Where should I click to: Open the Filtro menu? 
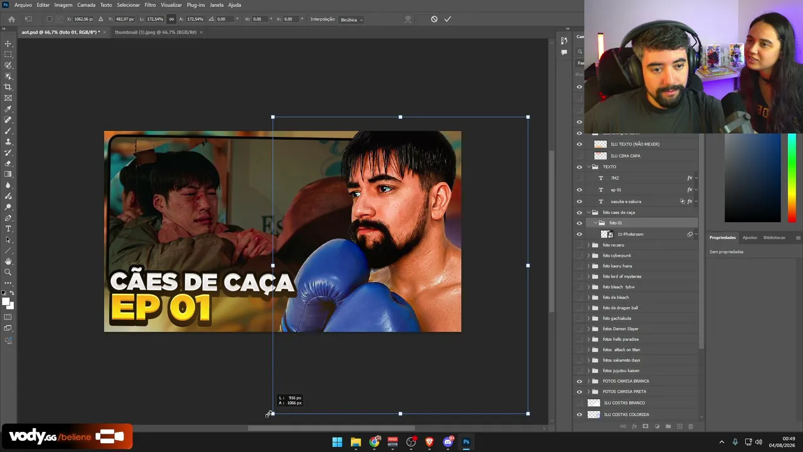coord(150,5)
